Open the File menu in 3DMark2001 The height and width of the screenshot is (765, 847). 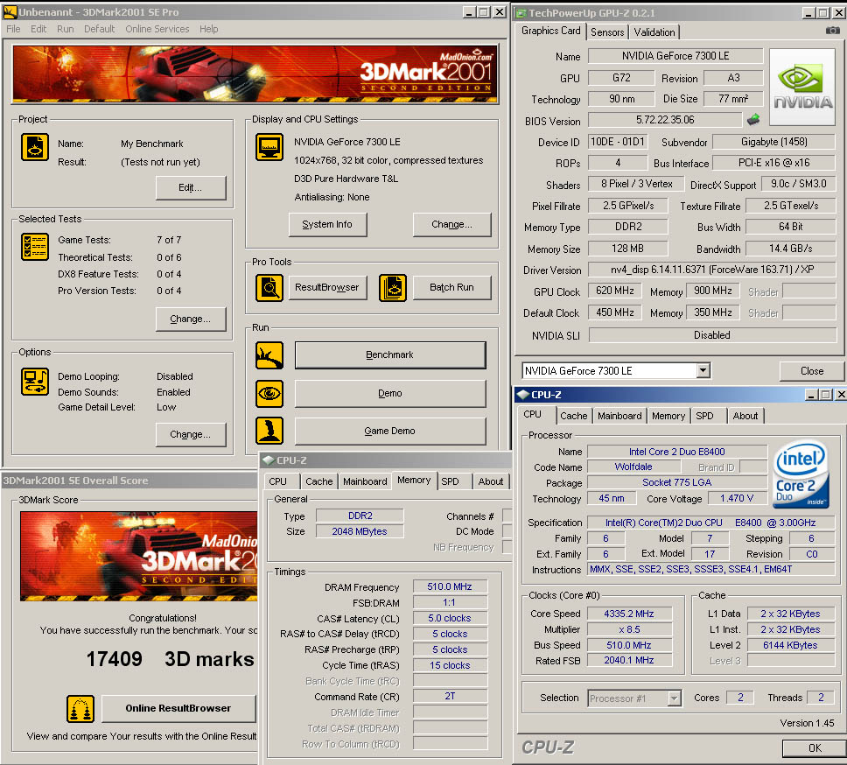pyautogui.click(x=13, y=29)
